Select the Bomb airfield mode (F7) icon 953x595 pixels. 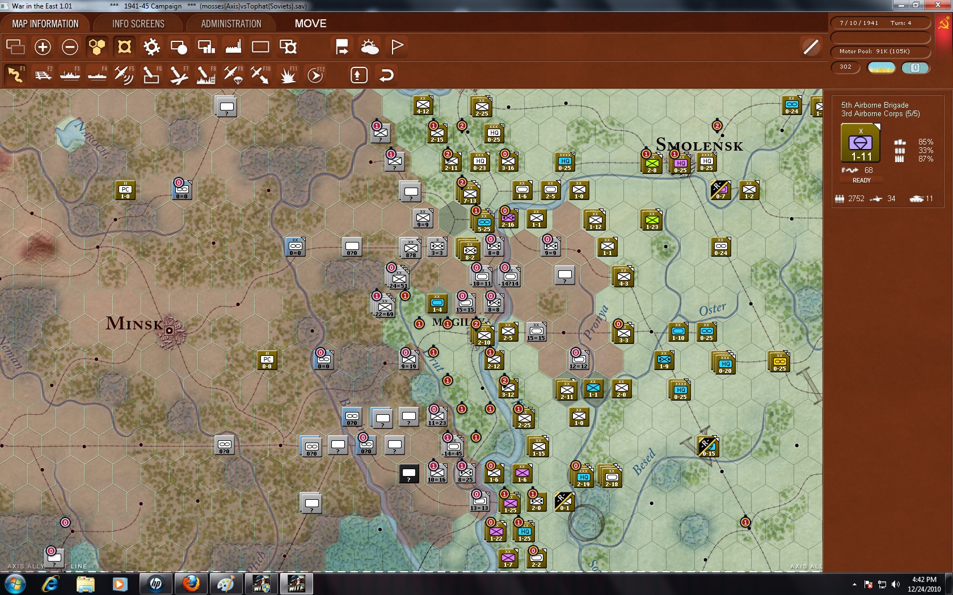click(179, 75)
